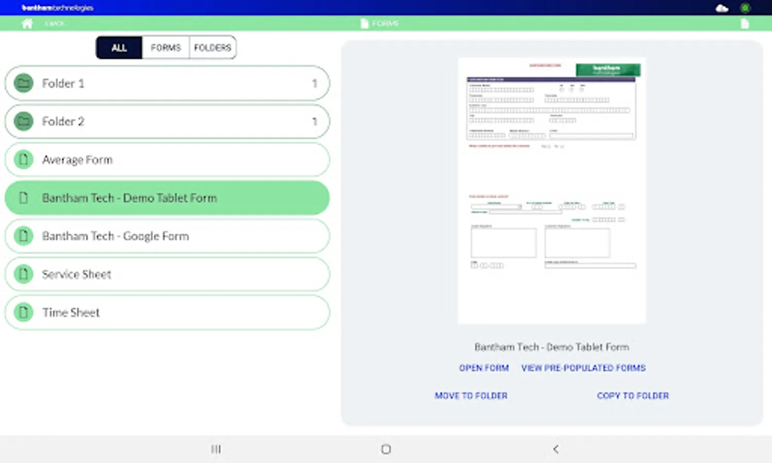Tap the FORMS title document icon
Viewport: 772px width, 463px height.
click(x=364, y=24)
